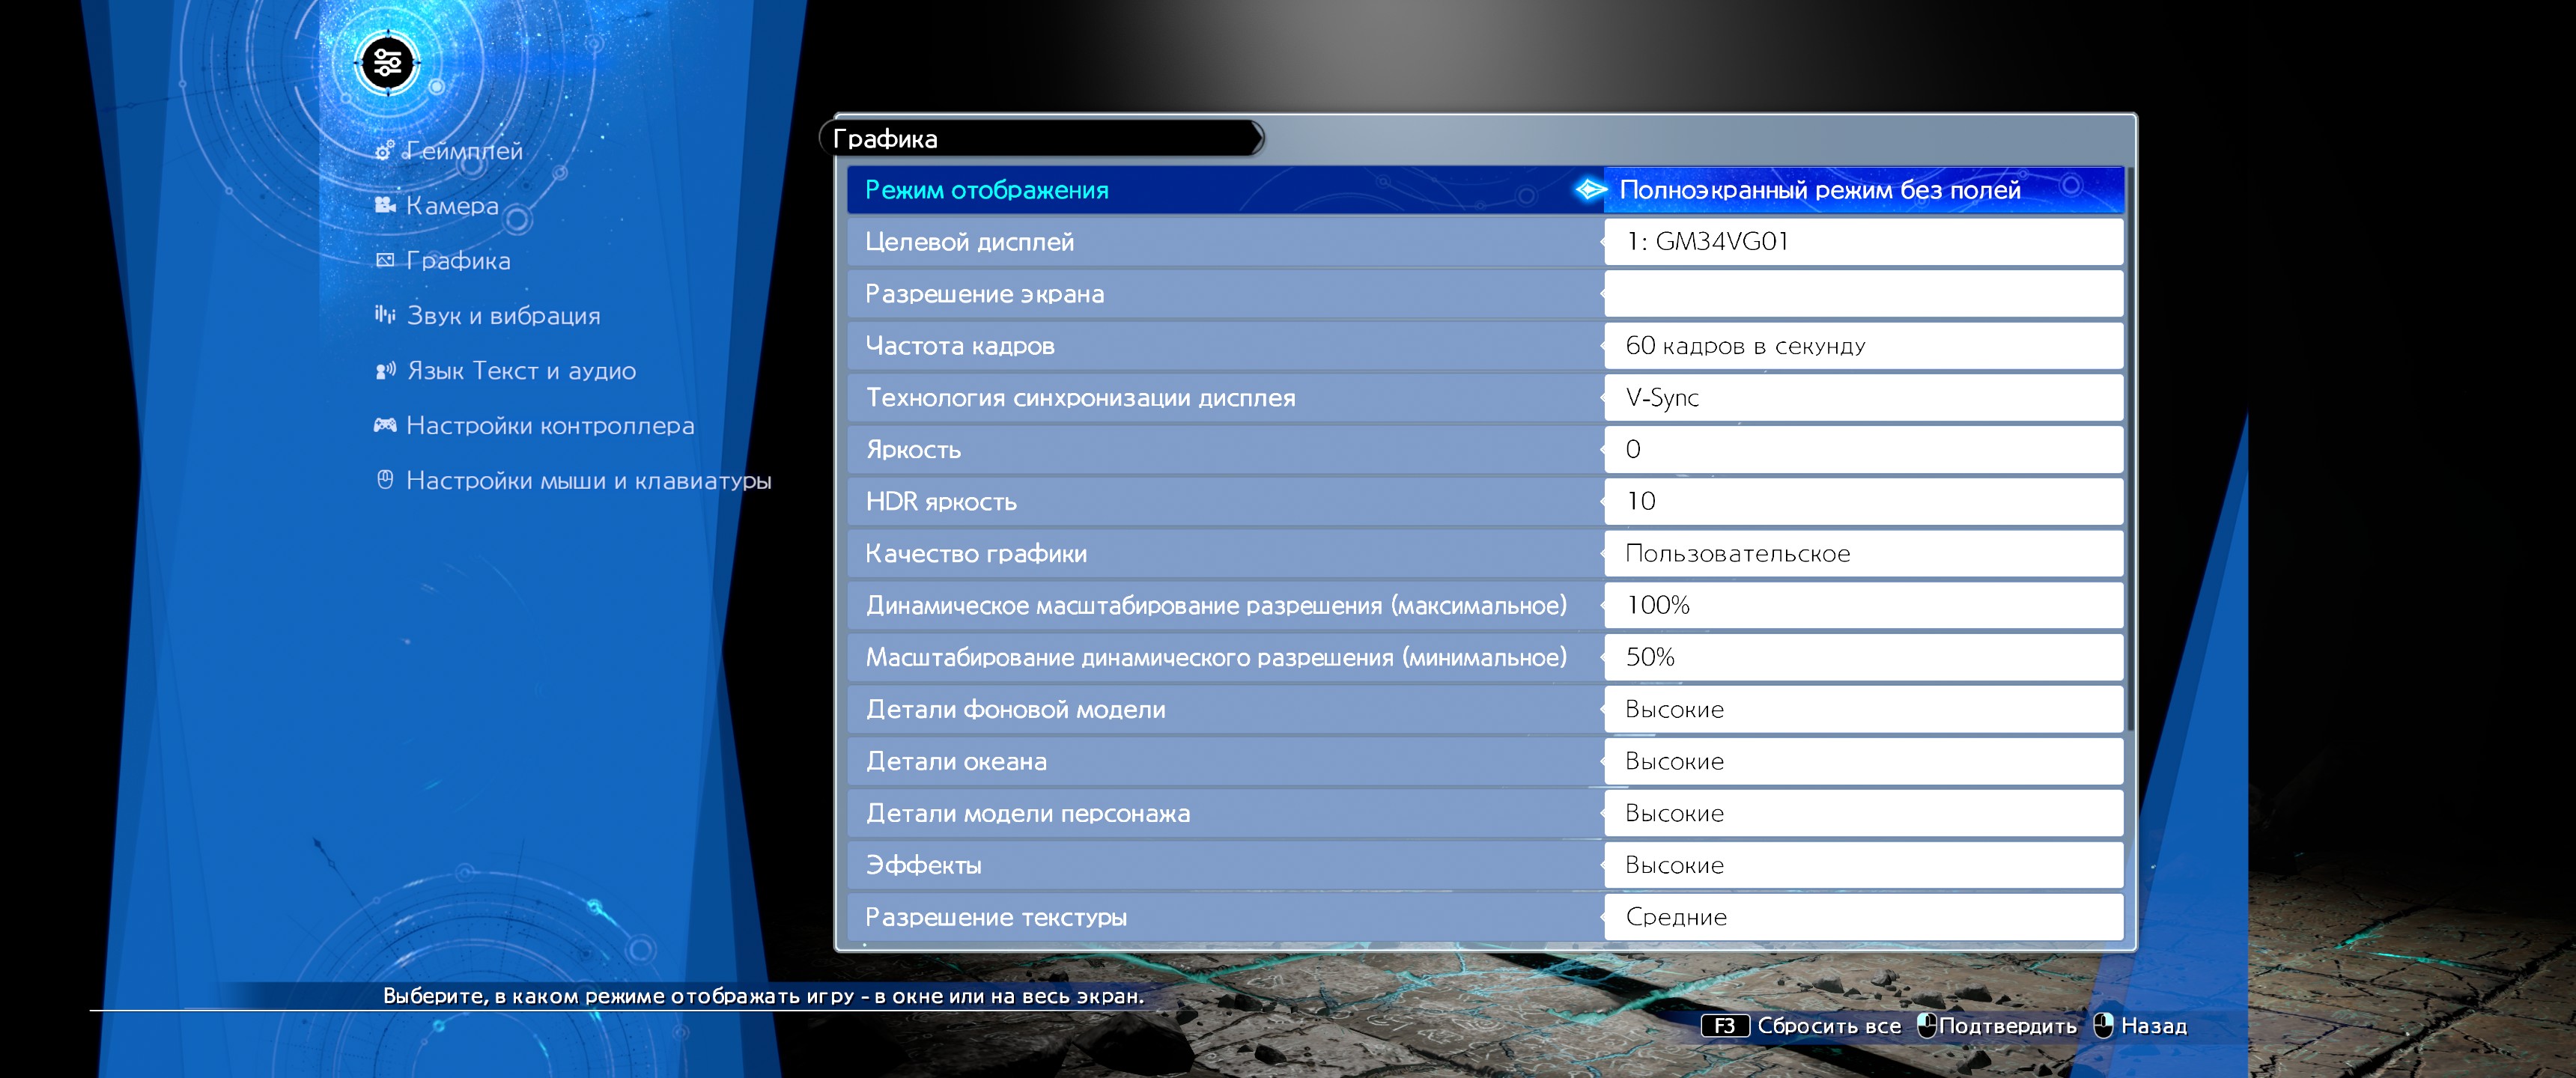Select the Качество графики row label
This screenshot has width=2576, height=1078.
tap(976, 554)
